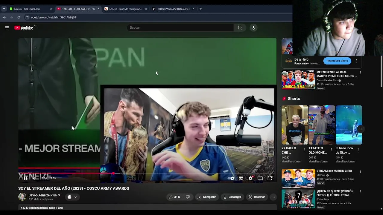Click the address bar URL youtube.com/watch

[x=54, y=17]
